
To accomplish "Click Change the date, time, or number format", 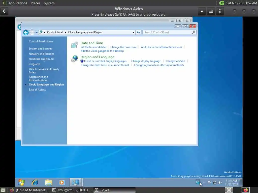I will (x=105, y=65).
